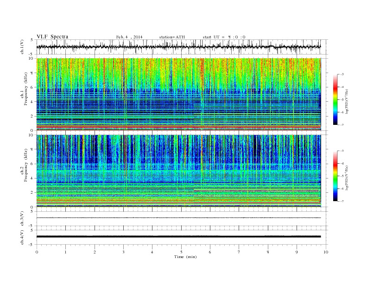Screen dimensions: 367x283
Task: Click the time axis tick label "8"
Action: pos(268,252)
